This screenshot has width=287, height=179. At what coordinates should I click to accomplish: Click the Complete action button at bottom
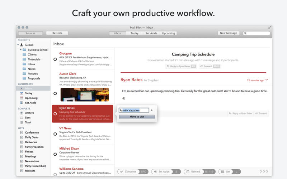point(133,171)
